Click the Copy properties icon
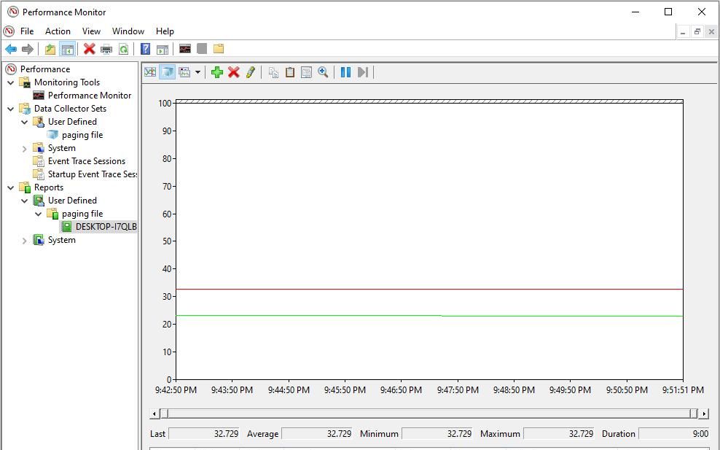 (273, 72)
